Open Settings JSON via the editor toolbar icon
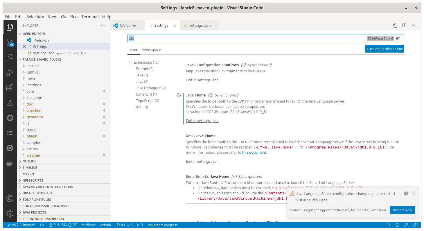The width and height of the screenshot is (424, 231). pos(395,26)
